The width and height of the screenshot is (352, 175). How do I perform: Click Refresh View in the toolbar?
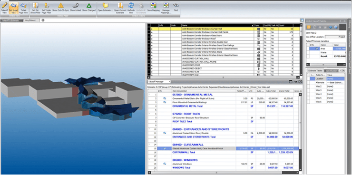click(x=131, y=8)
